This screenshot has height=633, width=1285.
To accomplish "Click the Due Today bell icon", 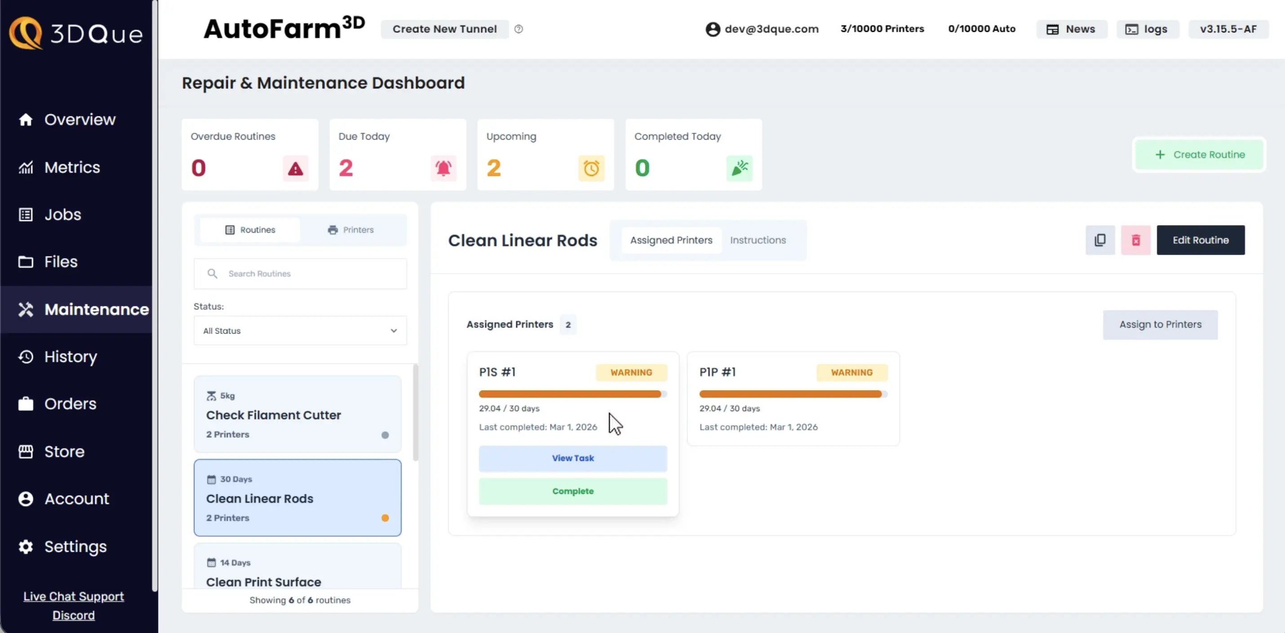I will click(443, 168).
